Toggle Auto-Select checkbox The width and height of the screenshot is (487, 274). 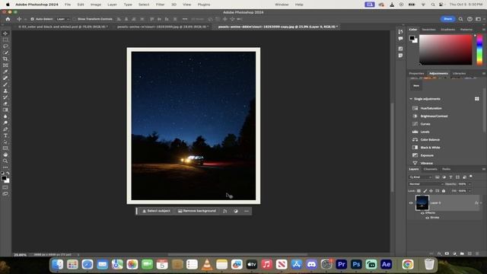(32, 19)
